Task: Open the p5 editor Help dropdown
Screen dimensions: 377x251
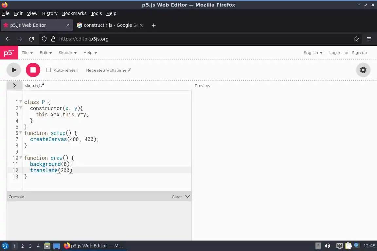Action: point(90,53)
